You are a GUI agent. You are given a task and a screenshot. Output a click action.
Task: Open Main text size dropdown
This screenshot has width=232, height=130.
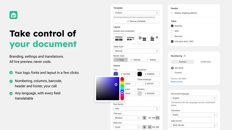click(x=127, y=127)
